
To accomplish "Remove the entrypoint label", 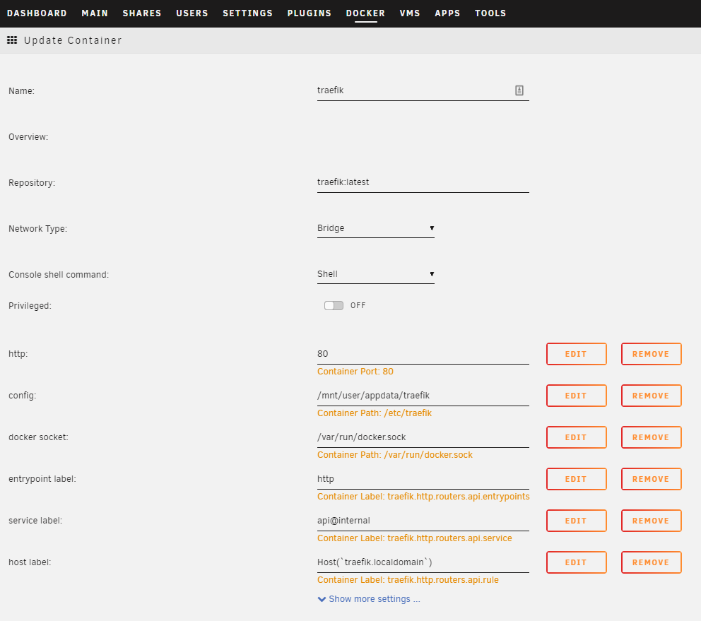I will coord(651,479).
